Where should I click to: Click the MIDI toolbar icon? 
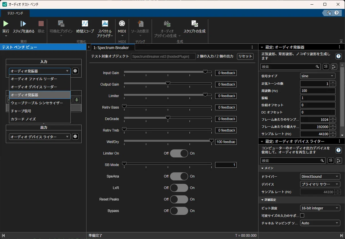point(122,24)
